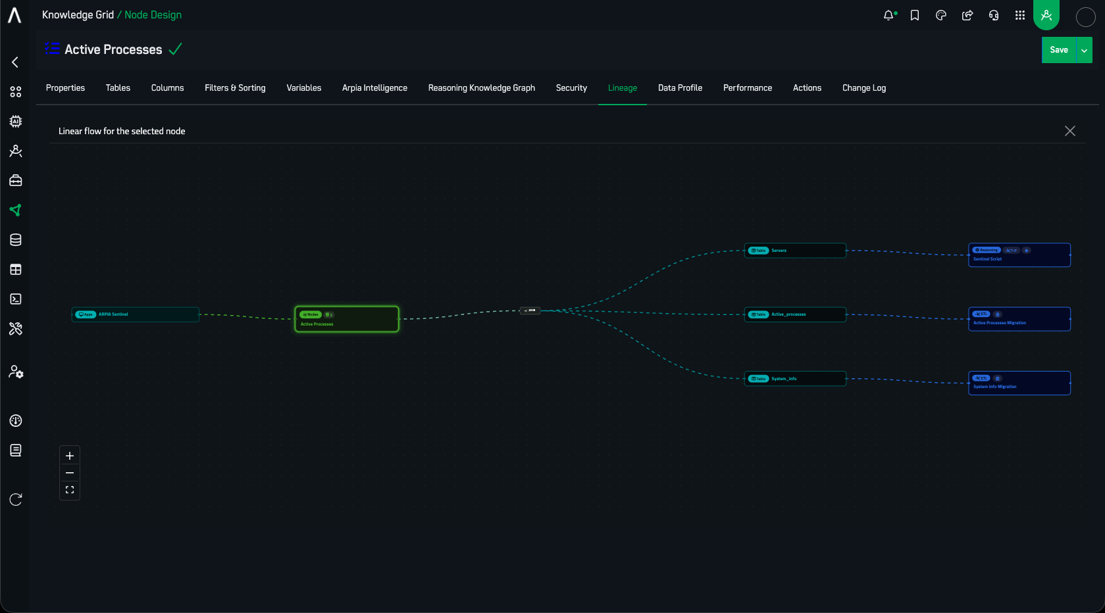Image resolution: width=1105 pixels, height=613 pixels.
Task: Open the Knowledge Grid sidebar icon
Action: 16,210
